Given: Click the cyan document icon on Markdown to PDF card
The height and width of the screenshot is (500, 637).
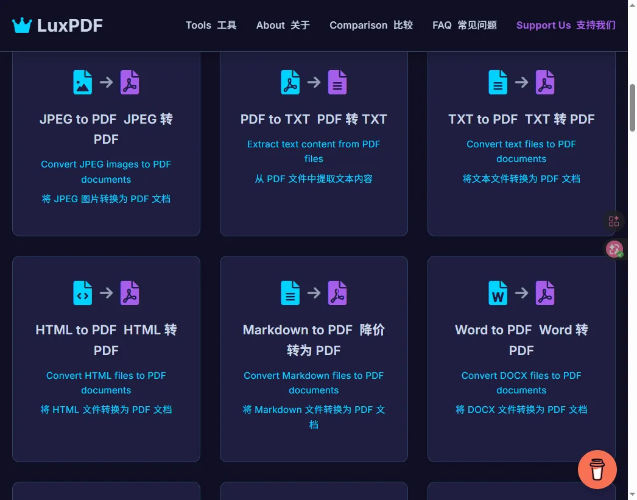Looking at the screenshot, I should tap(290, 293).
